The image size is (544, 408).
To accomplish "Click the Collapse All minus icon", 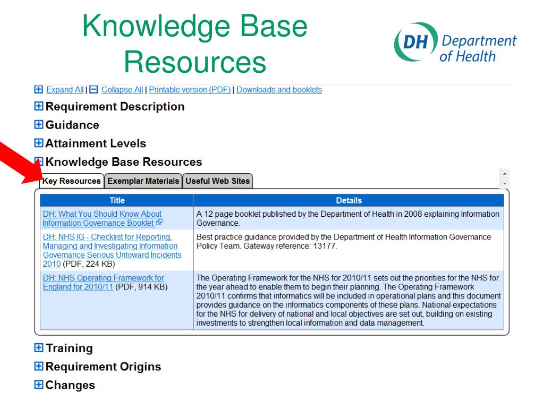I will pos(93,89).
